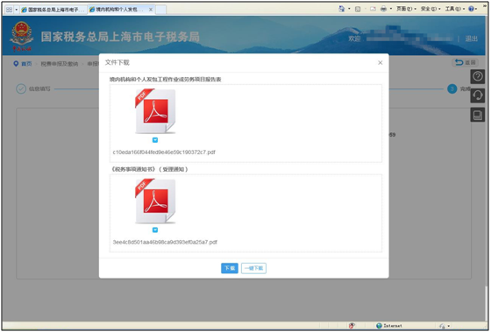Click the read mail icon in toolbar
The height and width of the screenshot is (332, 491).
(x=373, y=9)
